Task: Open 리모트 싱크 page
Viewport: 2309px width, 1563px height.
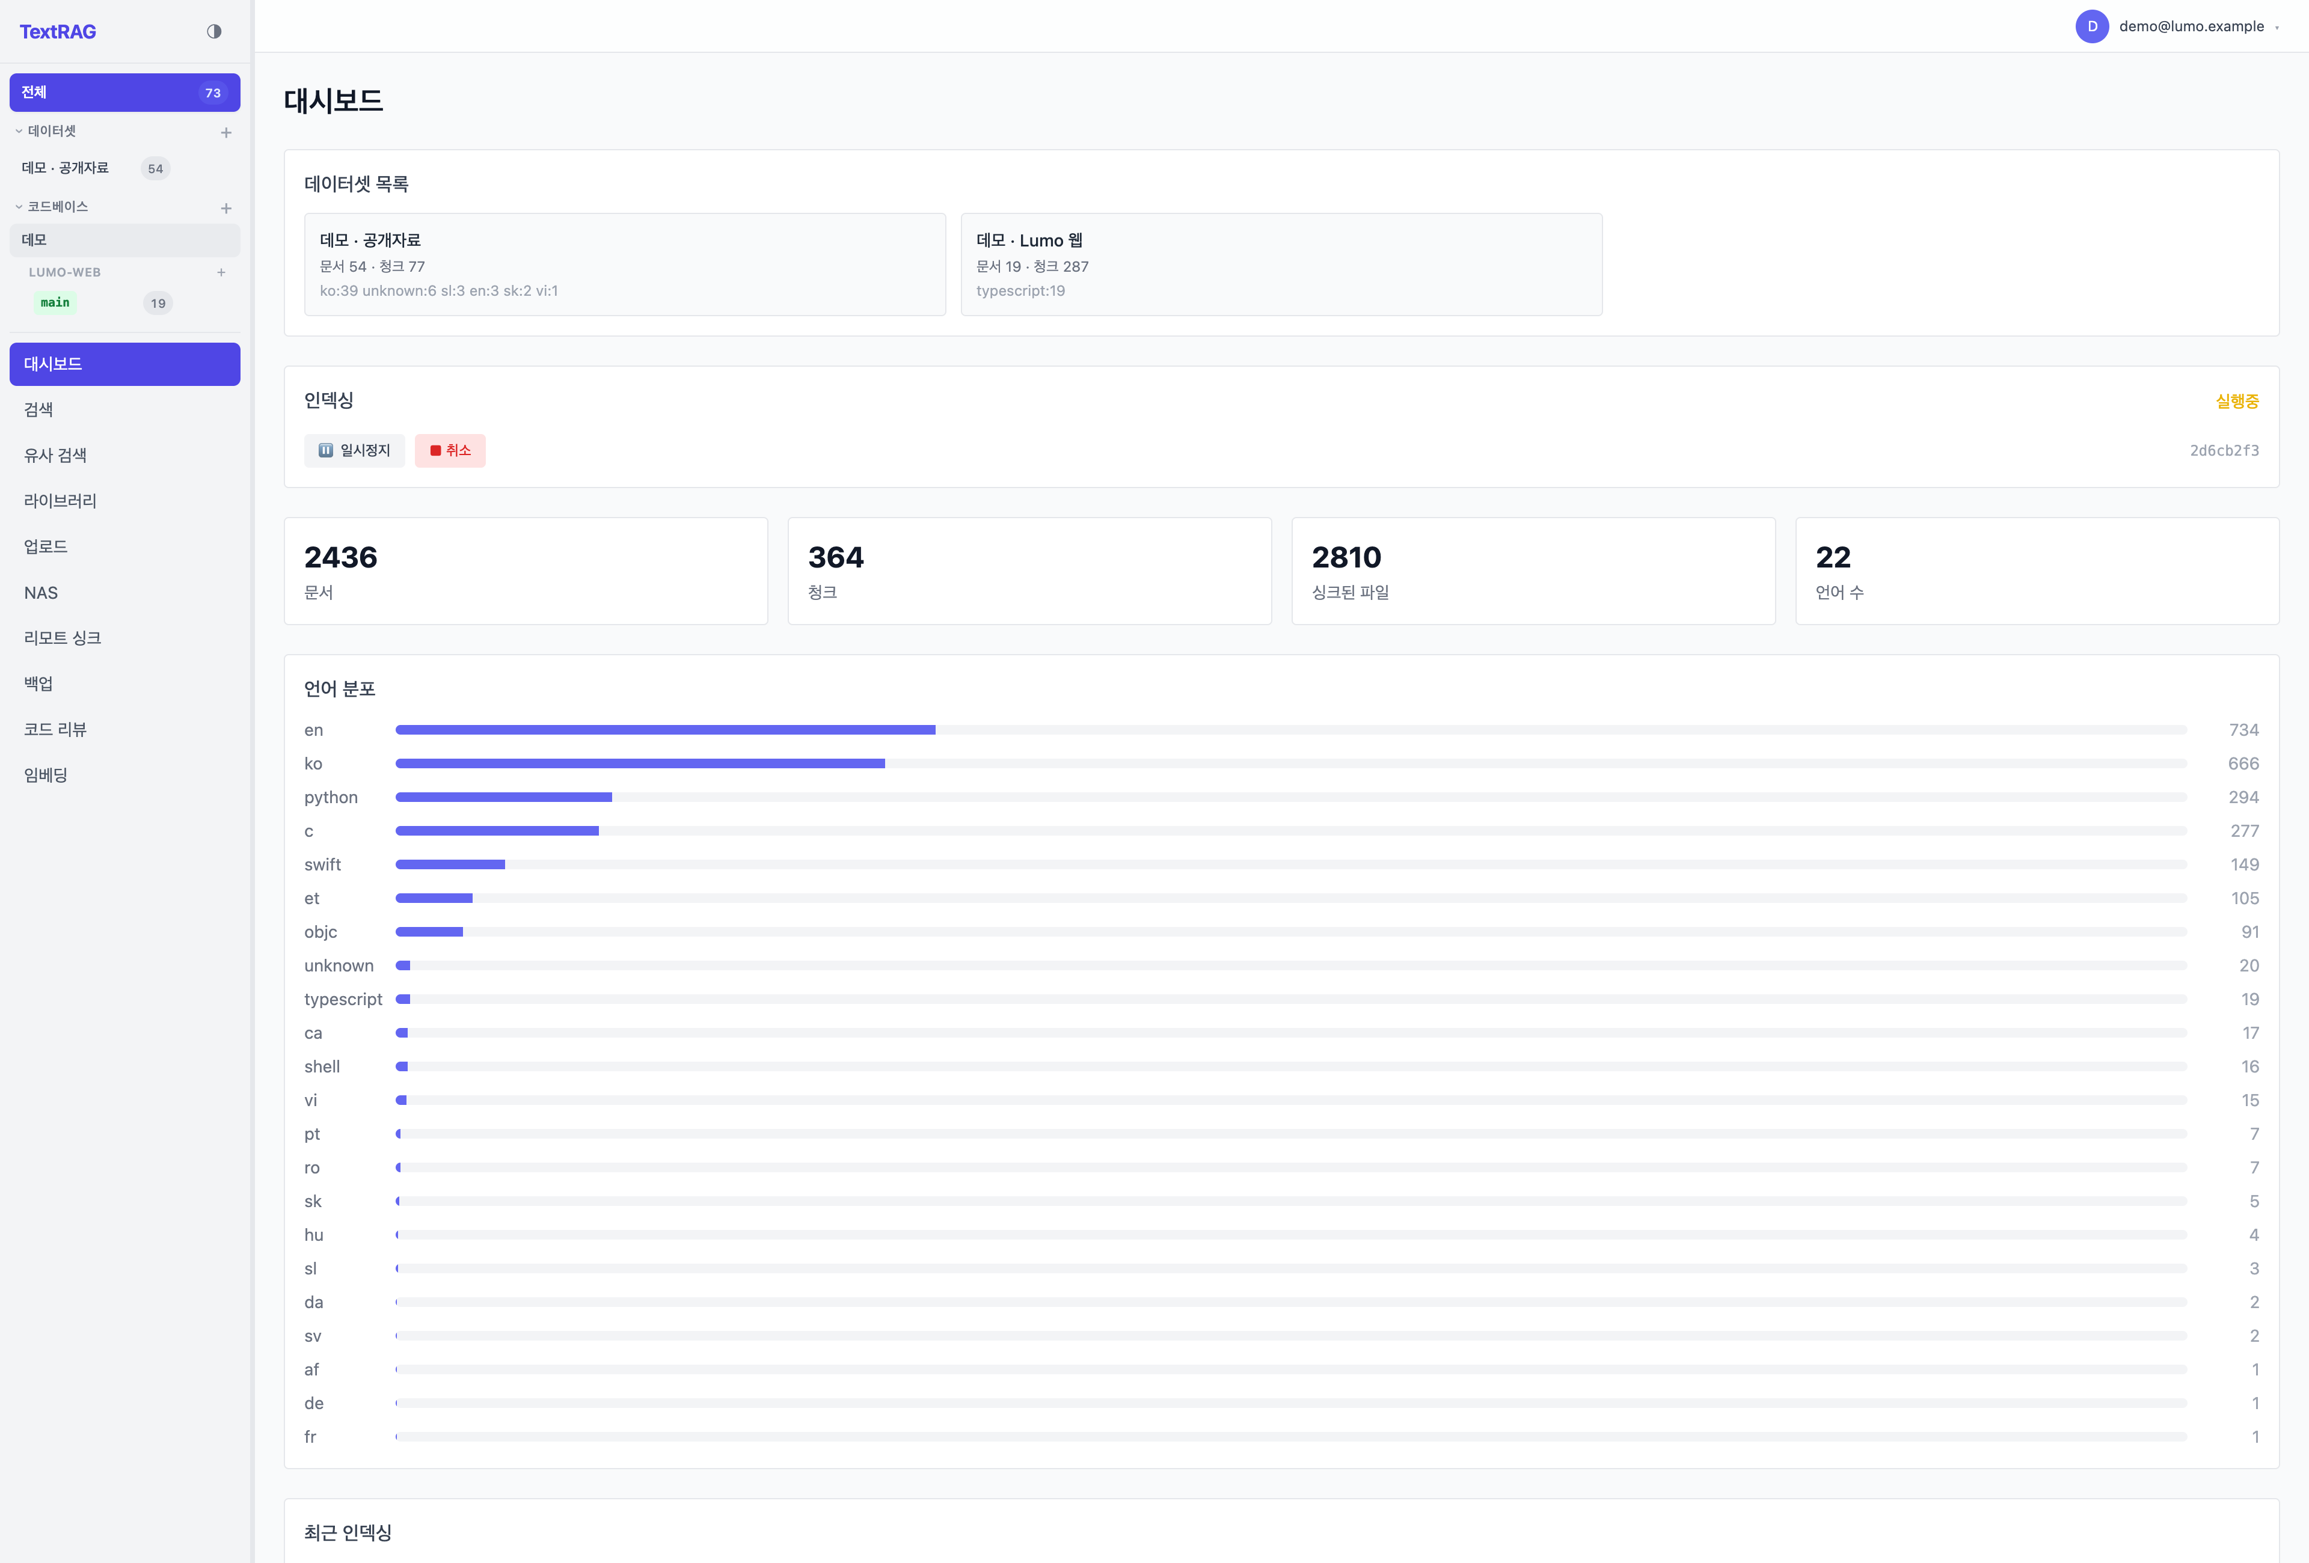Action: pos(125,637)
